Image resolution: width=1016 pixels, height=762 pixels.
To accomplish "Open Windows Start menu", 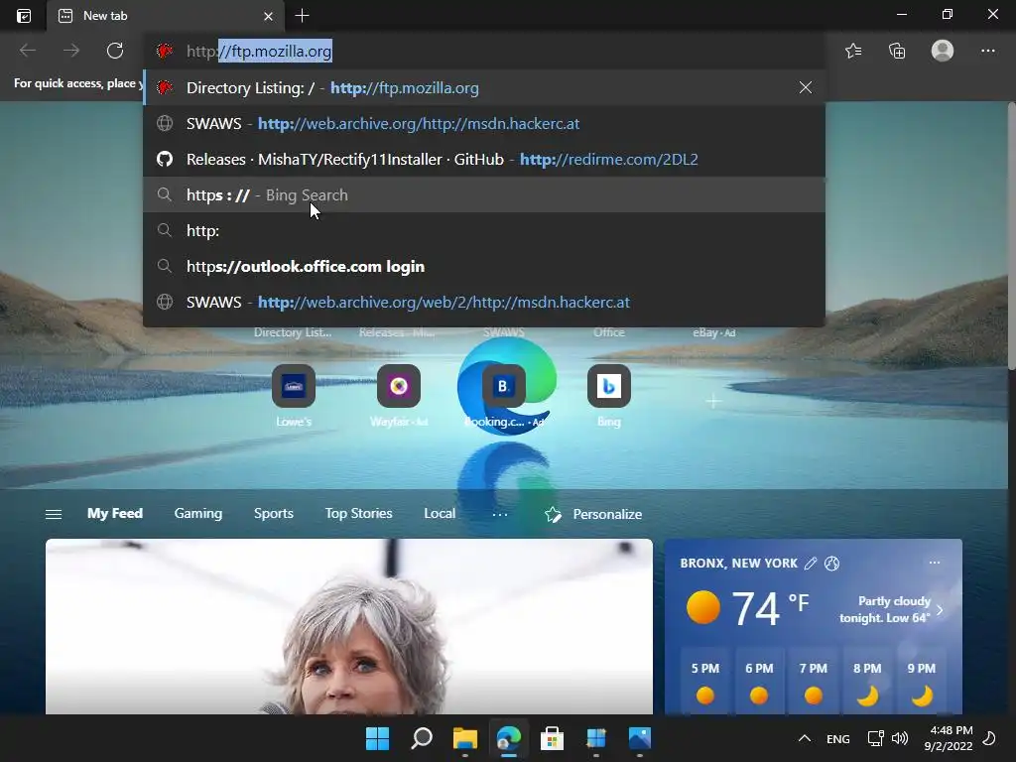I will pyautogui.click(x=377, y=738).
